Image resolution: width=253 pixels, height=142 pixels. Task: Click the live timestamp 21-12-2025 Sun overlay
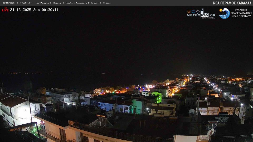coord(34,10)
